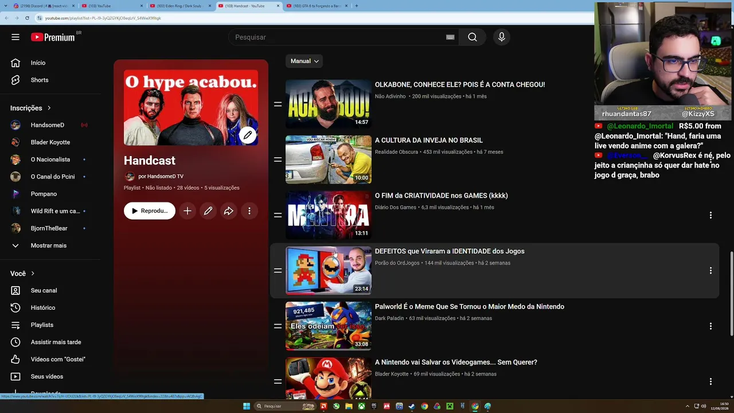The image size is (734, 413).
Task: Open more options for the Handcast playlist
Action: [x=249, y=211]
